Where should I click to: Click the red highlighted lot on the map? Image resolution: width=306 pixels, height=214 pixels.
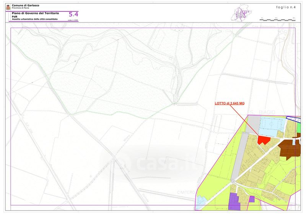coord(263,140)
